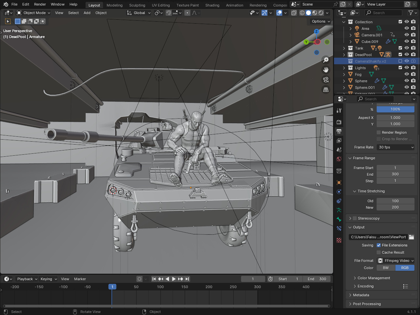Toggle auto keying record button

coord(139,279)
